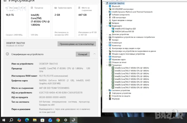Click device ID value 632C713D-B4DA-4C4B-B2B8-C36FA3FD2D78
Image resolution: width=187 pixels, height=123 pixels.
click(61, 92)
